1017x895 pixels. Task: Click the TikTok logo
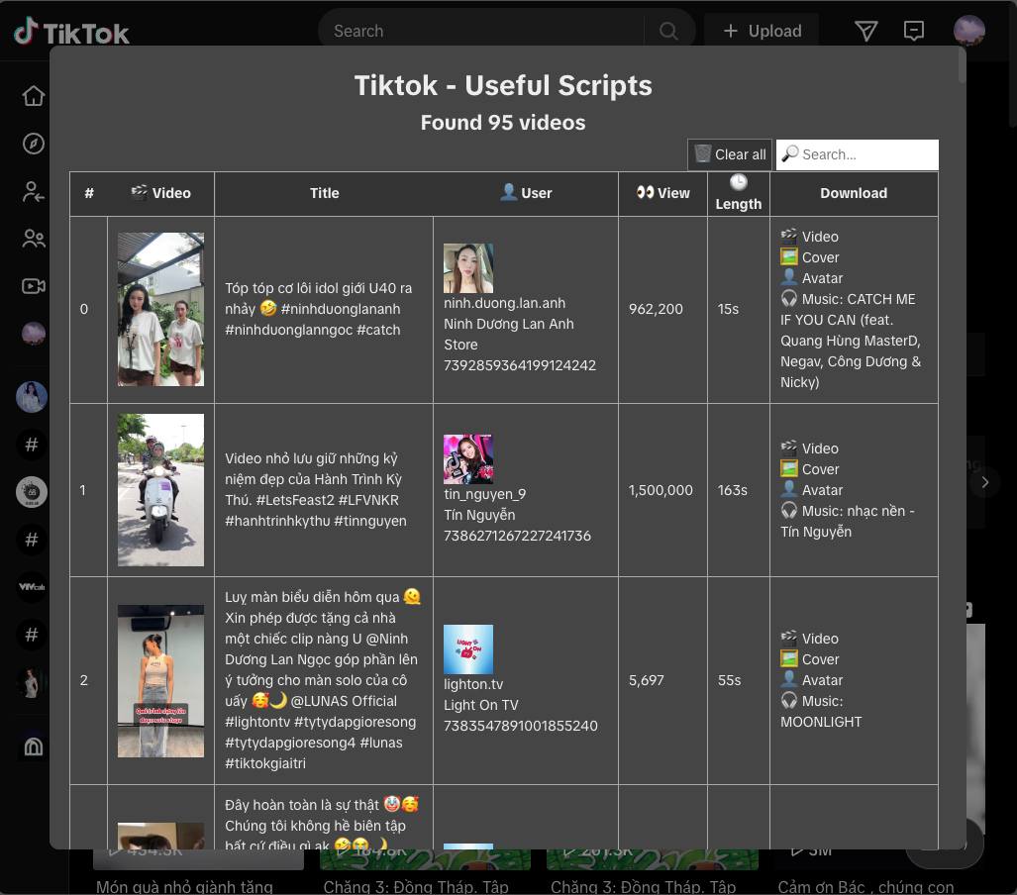coord(72,32)
